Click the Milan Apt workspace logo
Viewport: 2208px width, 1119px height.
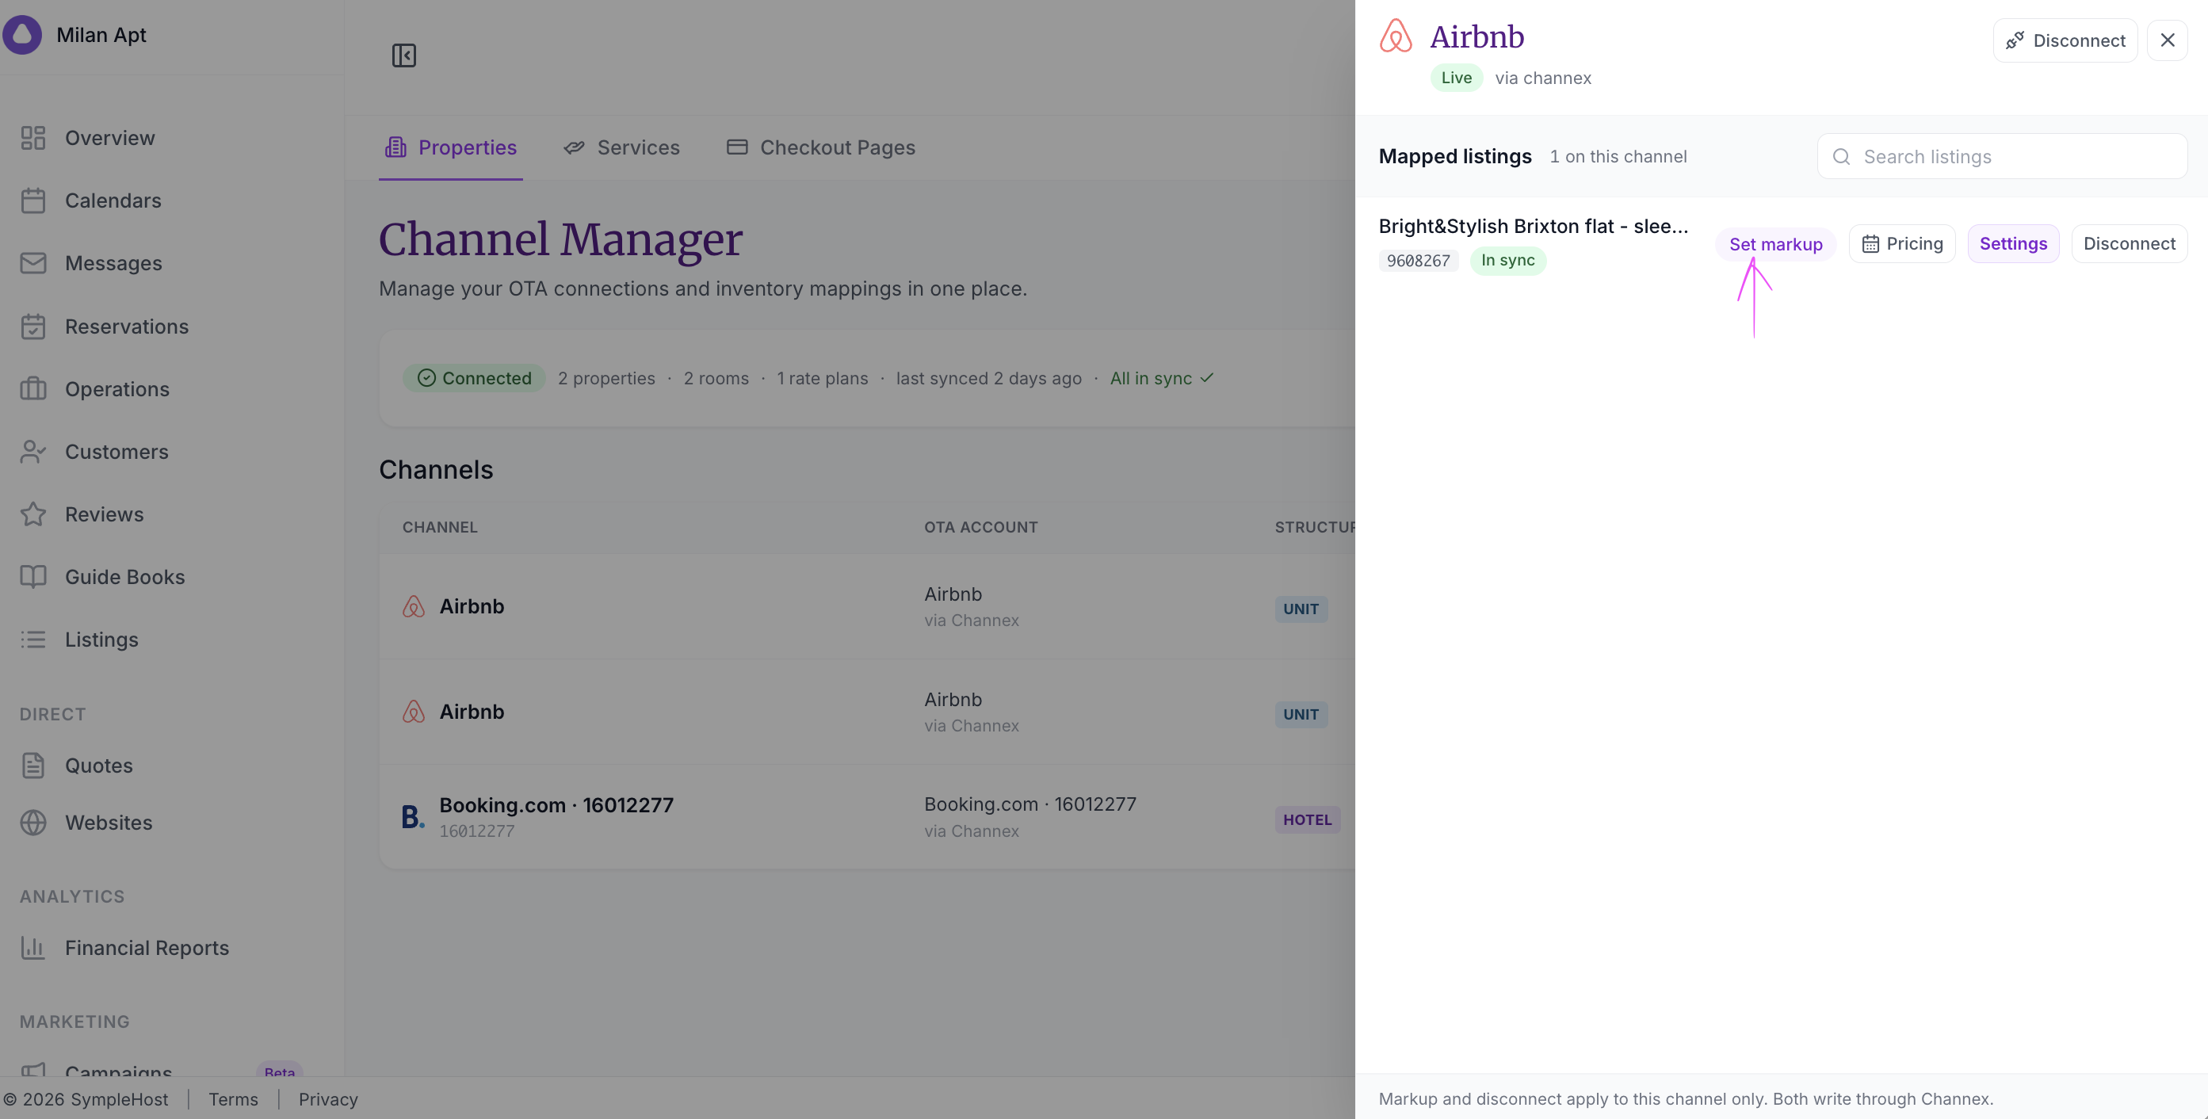click(x=22, y=35)
